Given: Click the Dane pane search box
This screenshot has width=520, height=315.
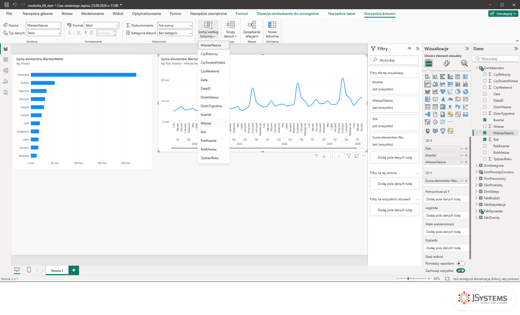Looking at the screenshot, I should point(496,59).
